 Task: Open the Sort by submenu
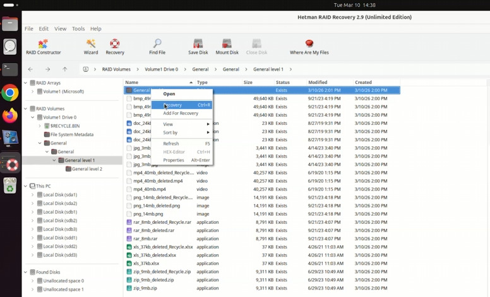pos(182,132)
